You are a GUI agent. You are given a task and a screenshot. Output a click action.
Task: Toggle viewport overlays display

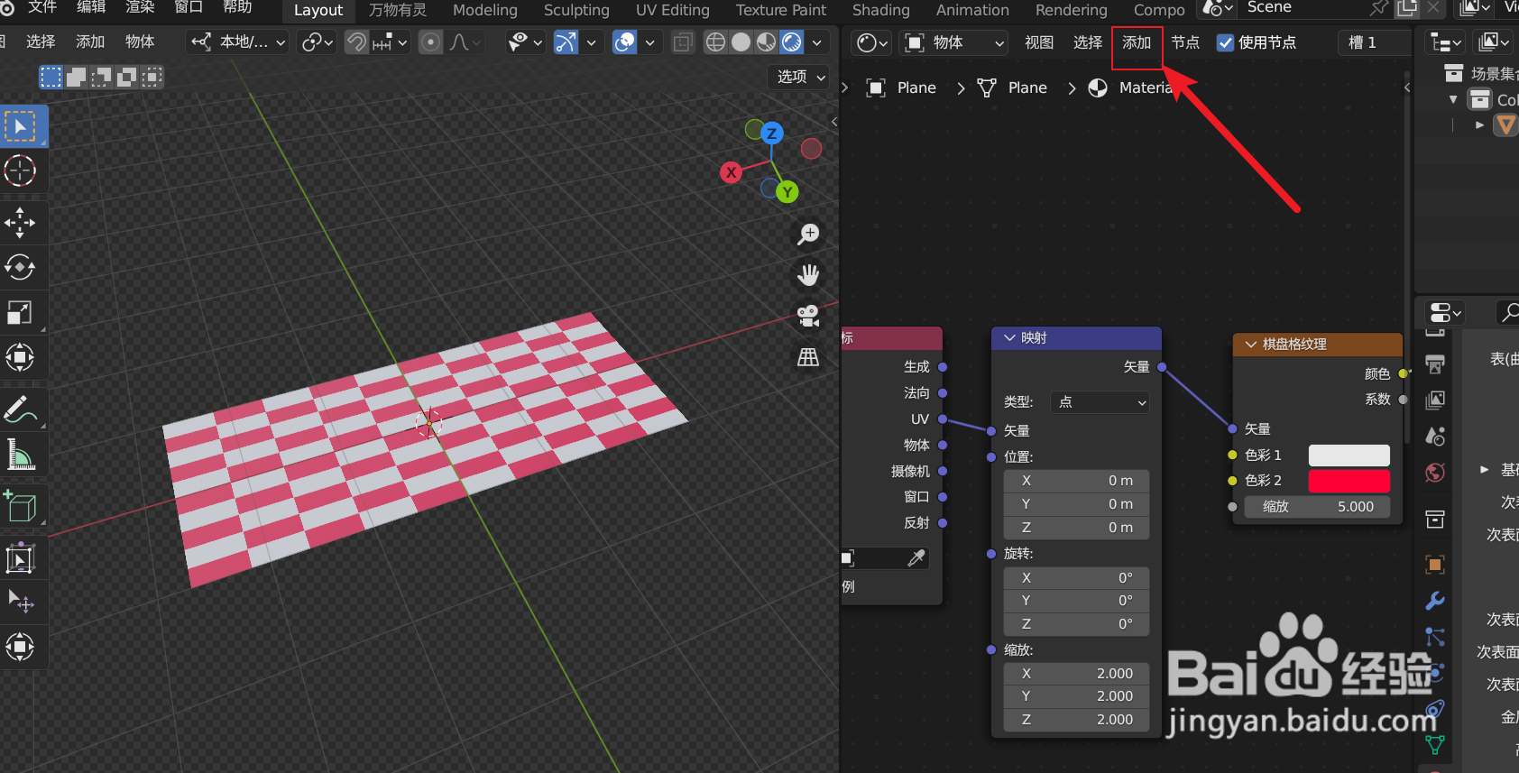click(624, 42)
